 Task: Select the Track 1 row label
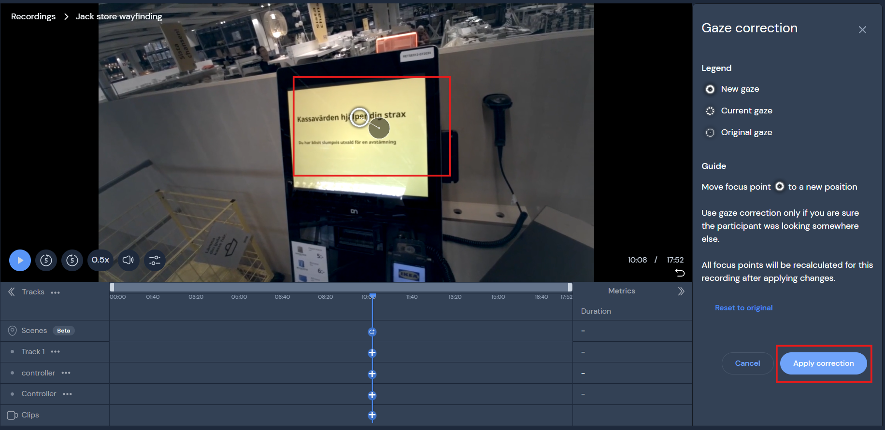point(33,352)
